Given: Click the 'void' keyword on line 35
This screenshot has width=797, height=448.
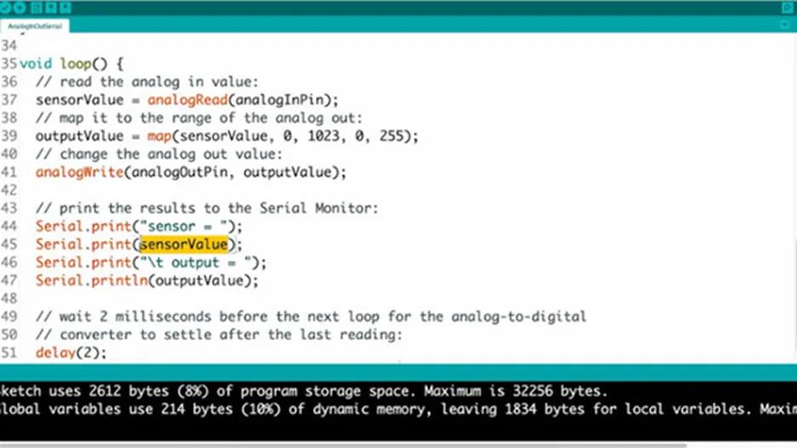Looking at the screenshot, I should point(36,64).
